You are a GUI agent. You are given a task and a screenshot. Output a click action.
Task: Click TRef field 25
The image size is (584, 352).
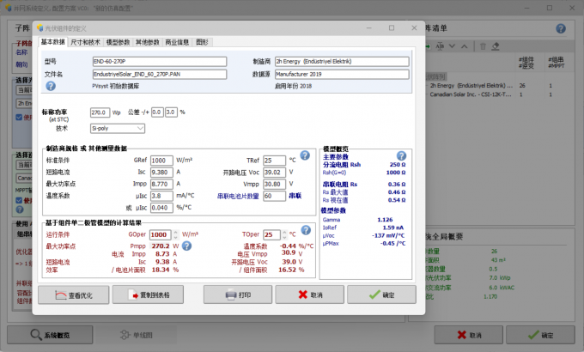click(274, 161)
